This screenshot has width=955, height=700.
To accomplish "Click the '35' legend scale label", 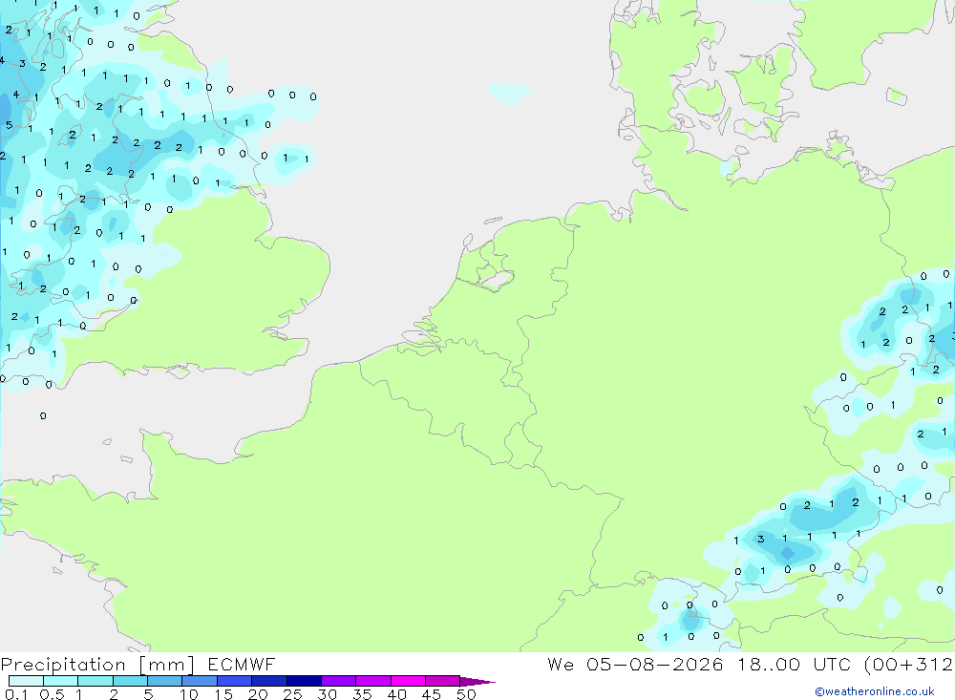I will pos(362,694).
